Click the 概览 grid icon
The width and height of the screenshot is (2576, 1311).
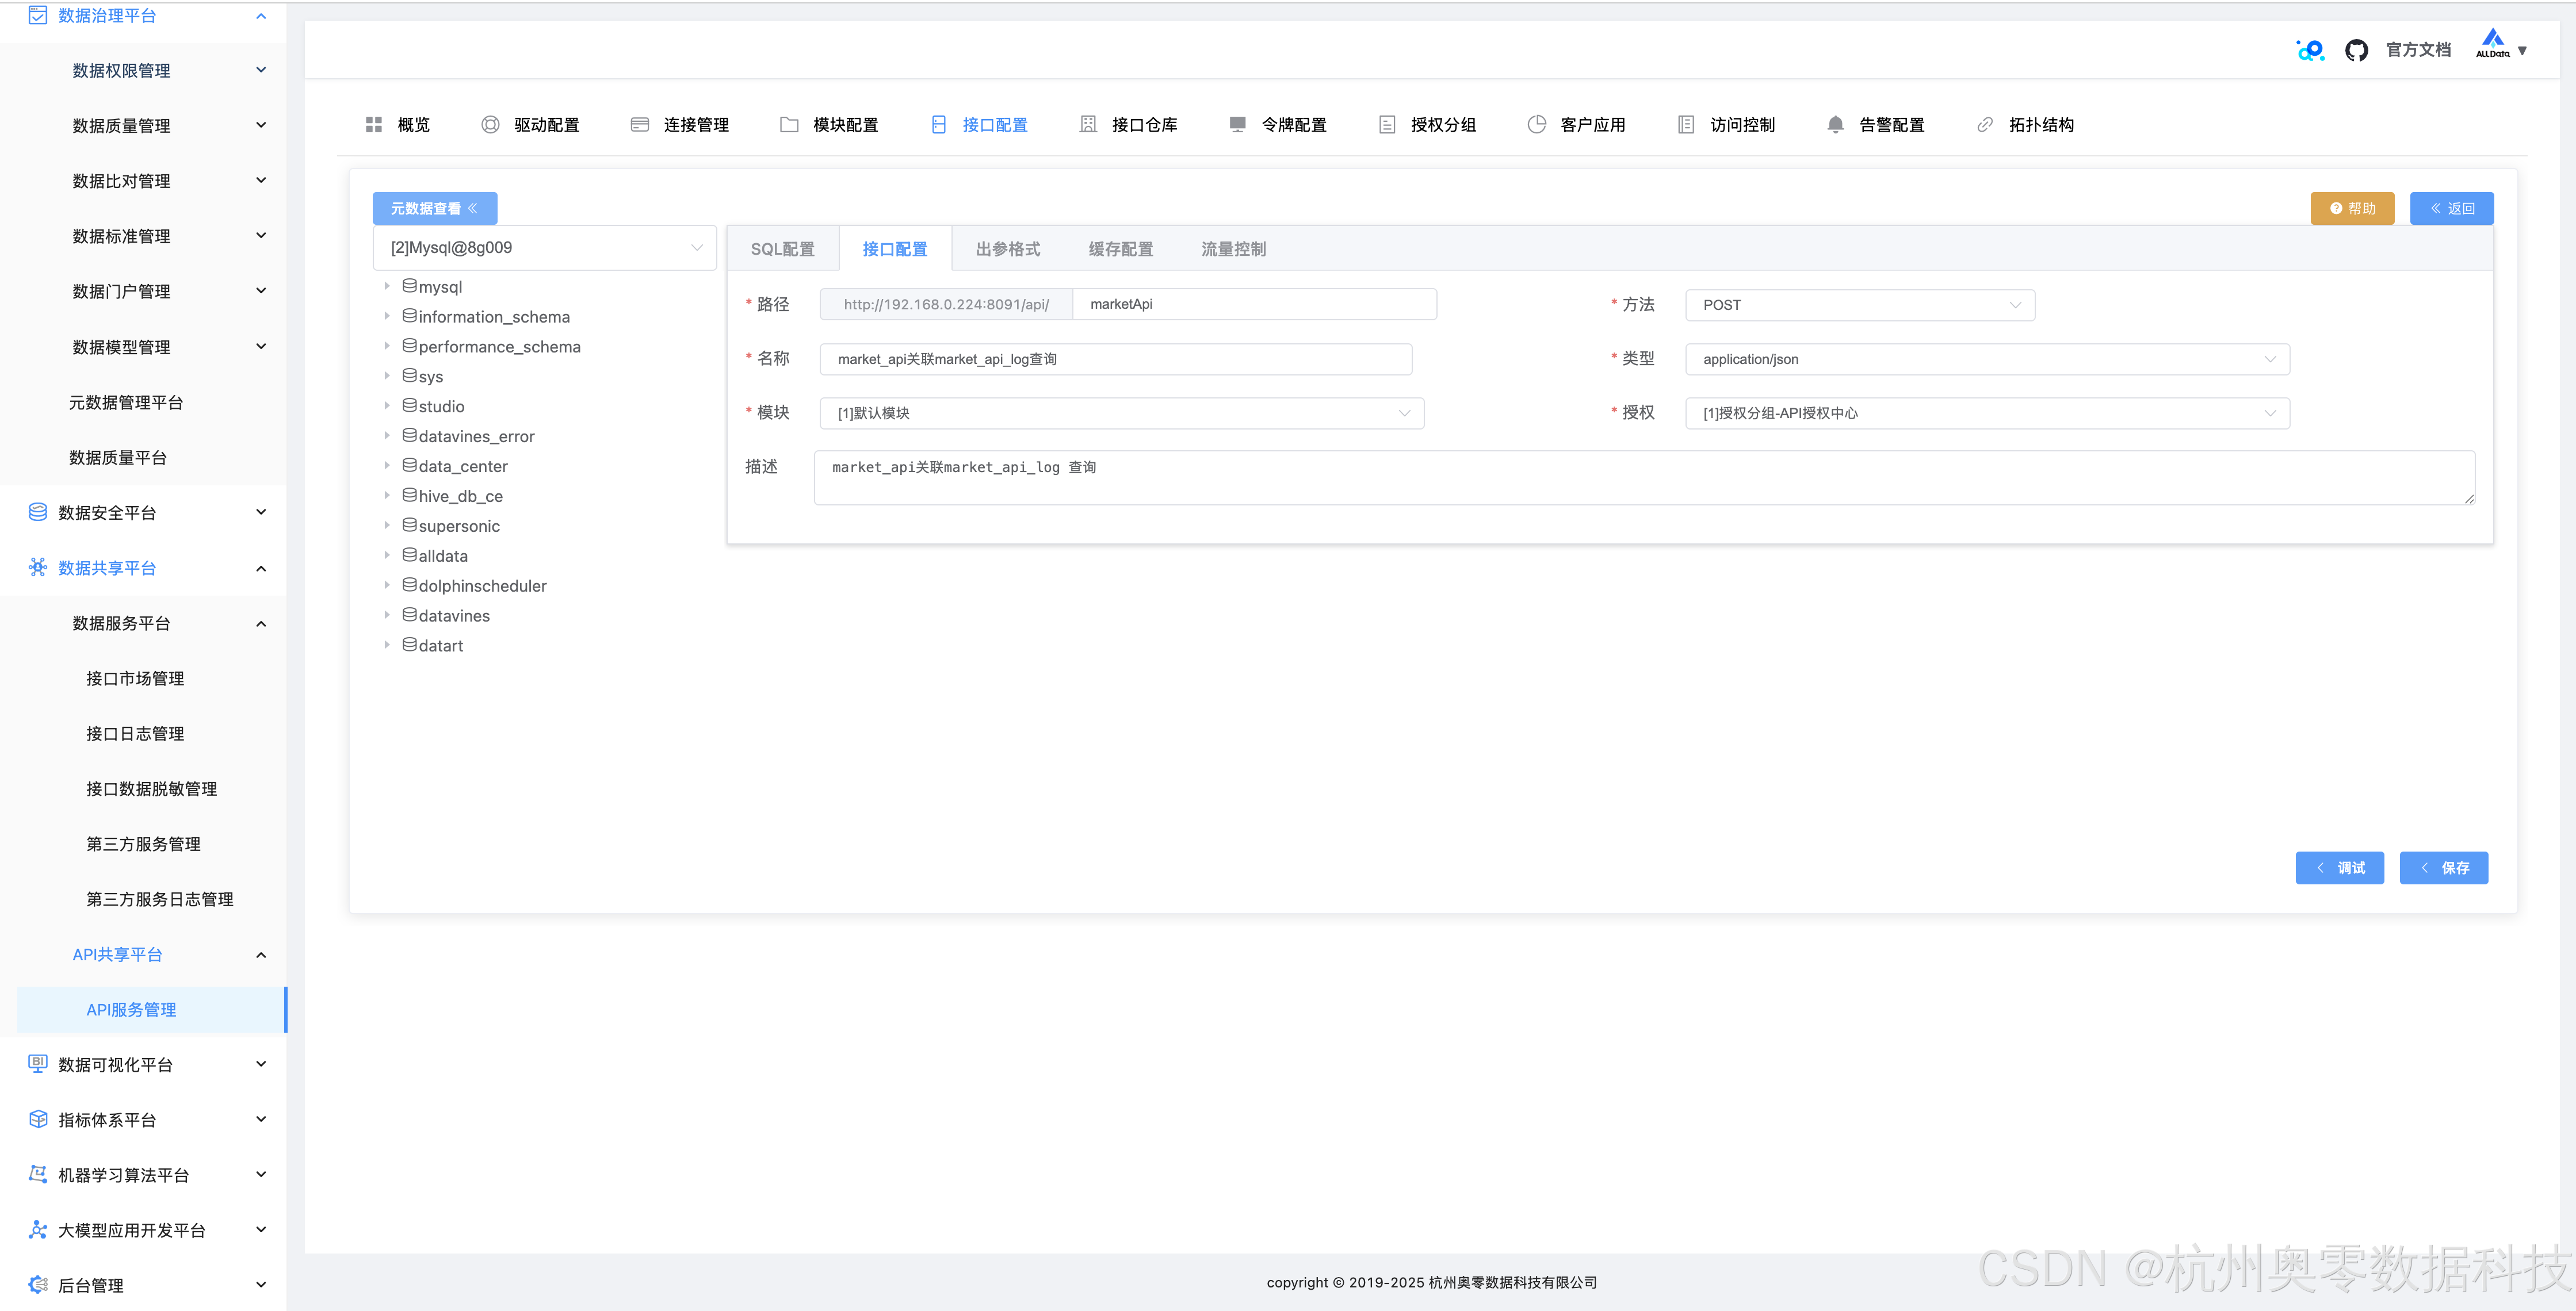click(374, 125)
